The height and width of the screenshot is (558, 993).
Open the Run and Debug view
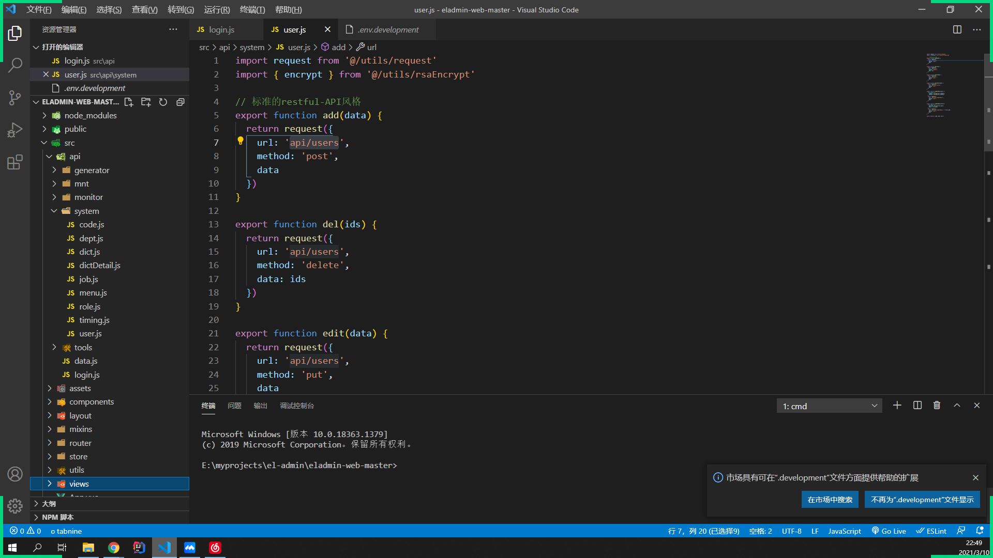(x=15, y=130)
